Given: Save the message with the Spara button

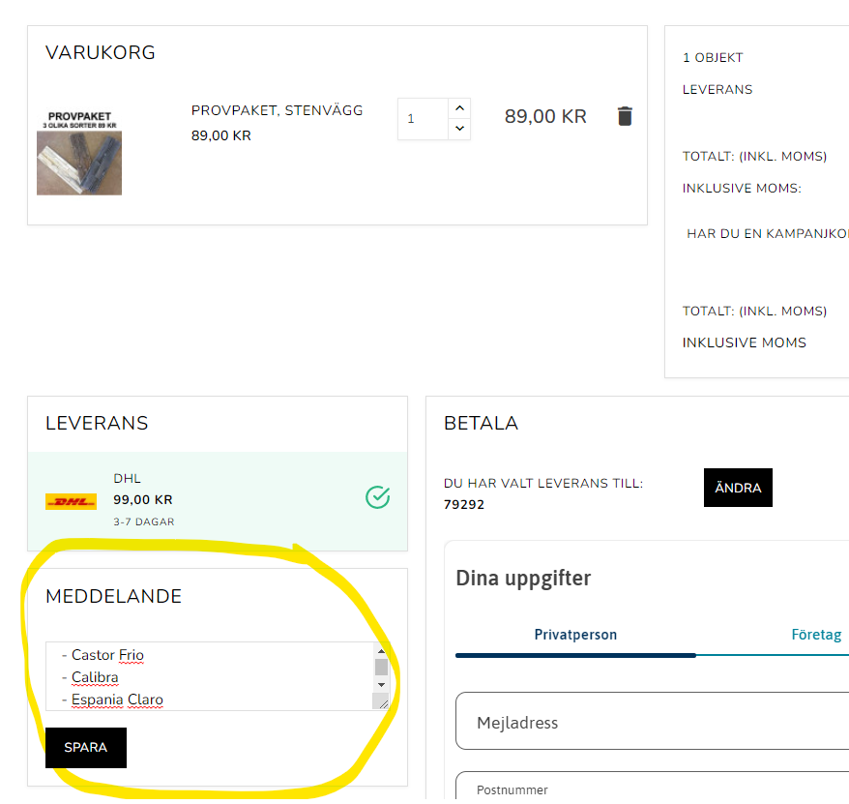Looking at the screenshot, I should pos(86,748).
